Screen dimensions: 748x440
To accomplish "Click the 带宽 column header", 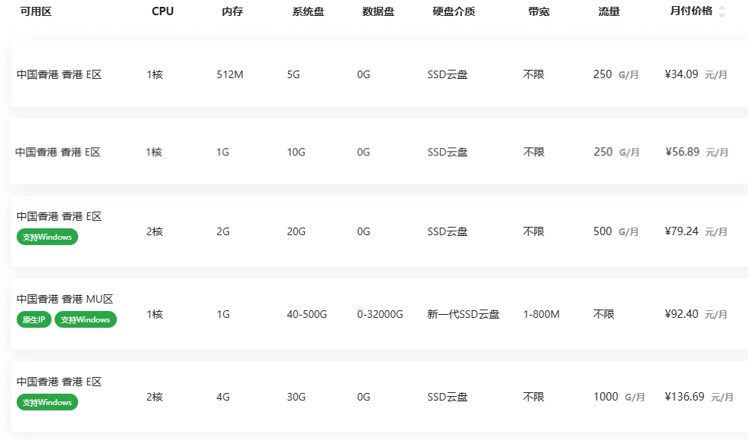I will [539, 11].
